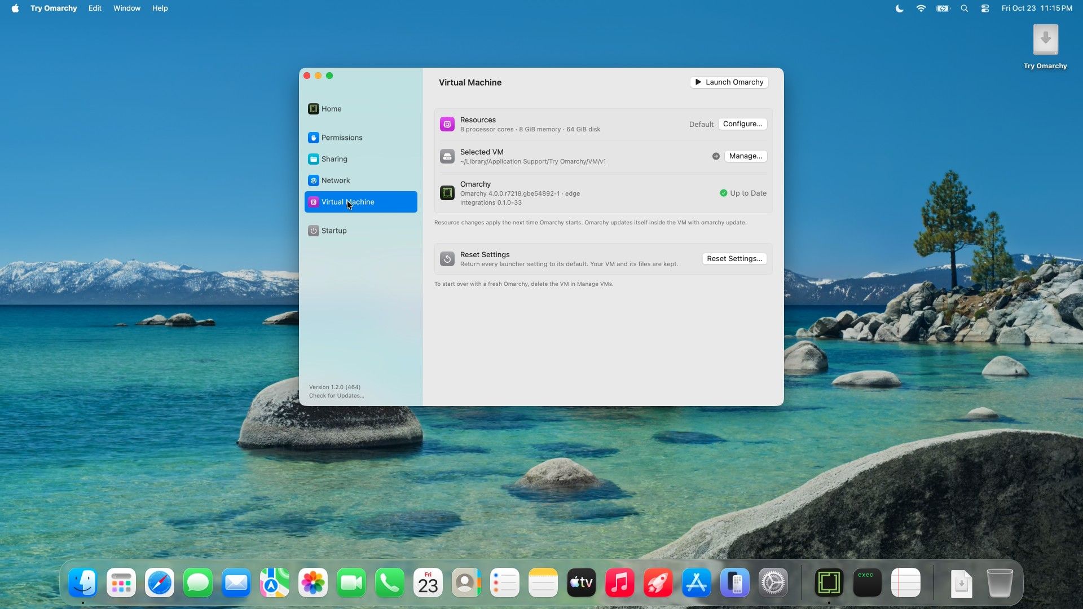This screenshot has width=1083, height=609.
Task: Open the Apple menu
Action: [x=15, y=8]
